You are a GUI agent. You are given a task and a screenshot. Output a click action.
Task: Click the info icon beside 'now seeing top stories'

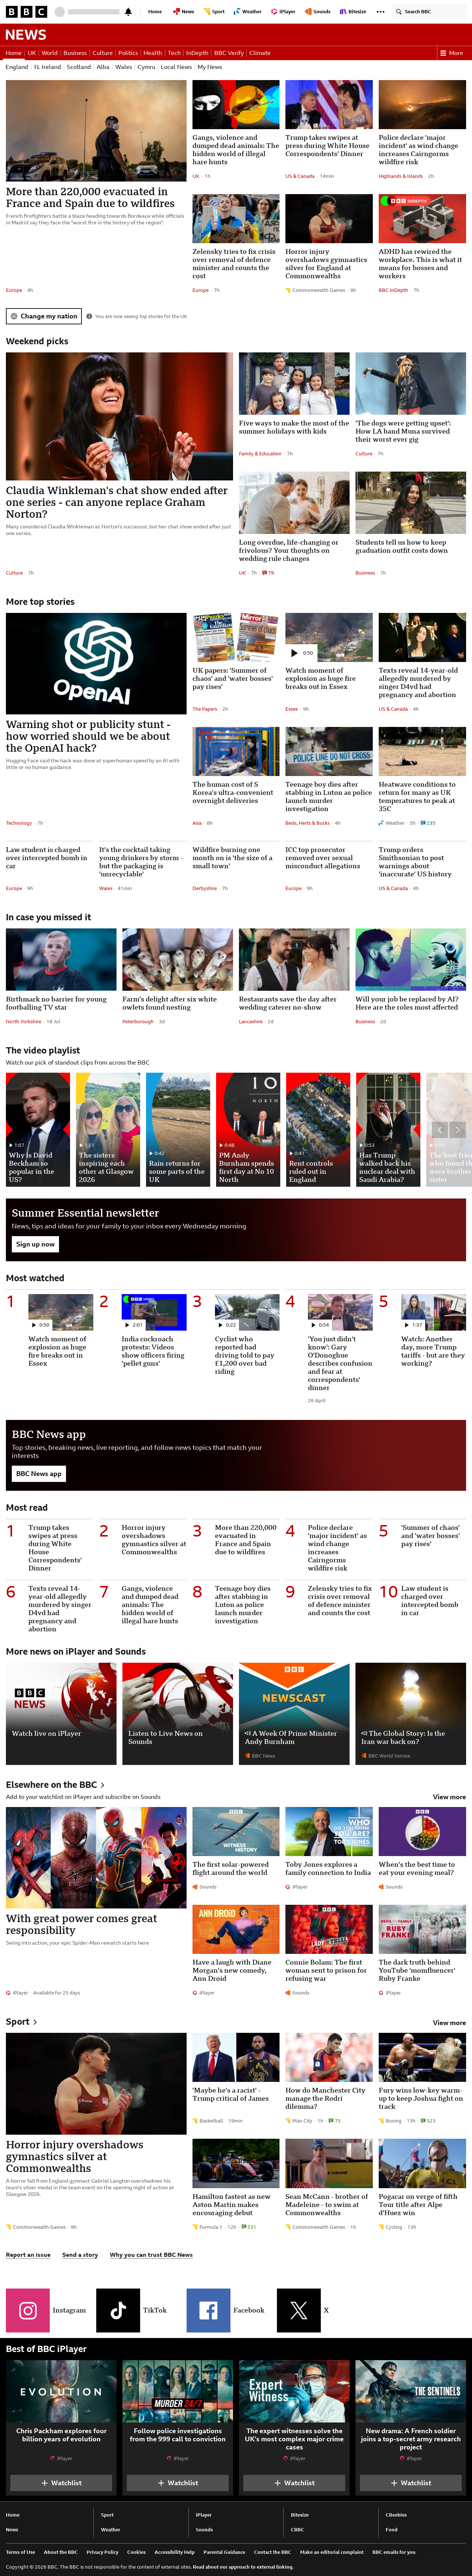pyautogui.click(x=89, y=316)
